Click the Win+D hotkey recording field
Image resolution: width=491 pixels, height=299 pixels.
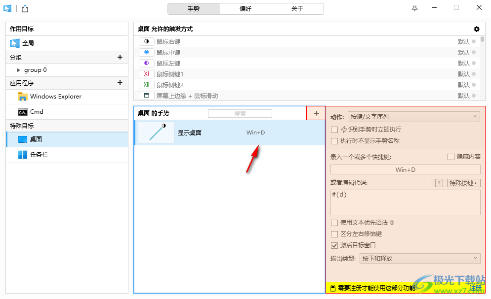(405, 169)
